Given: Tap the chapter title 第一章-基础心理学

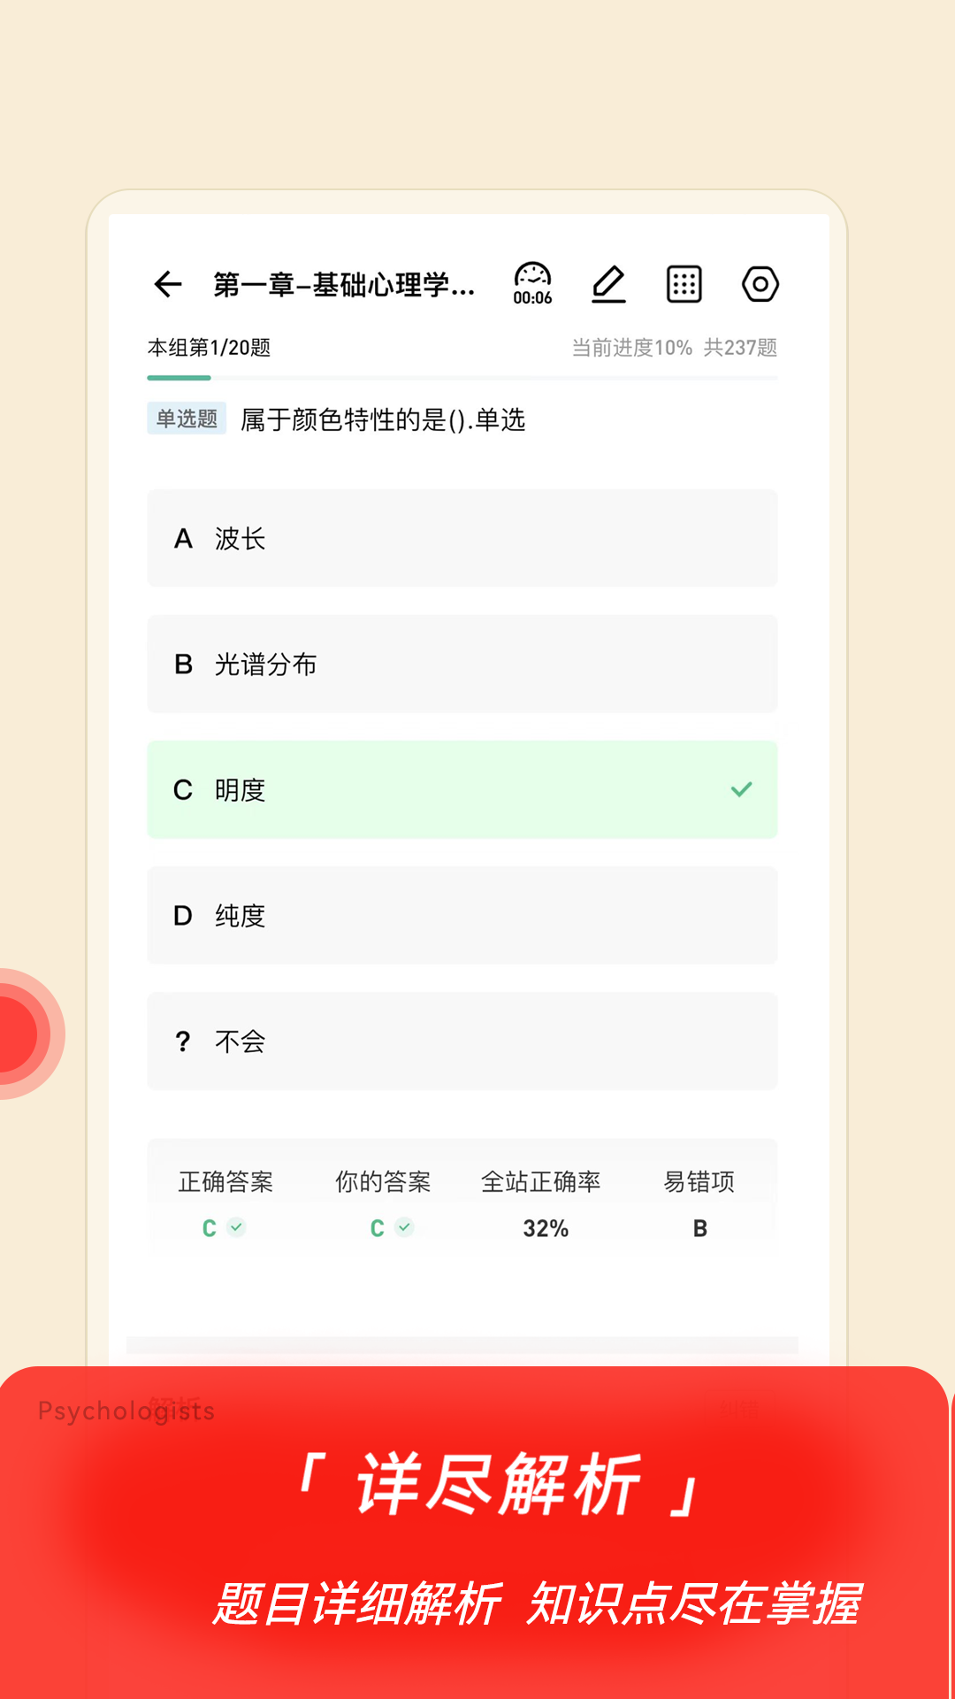Looking at the screenshot, I should [344, 285].
